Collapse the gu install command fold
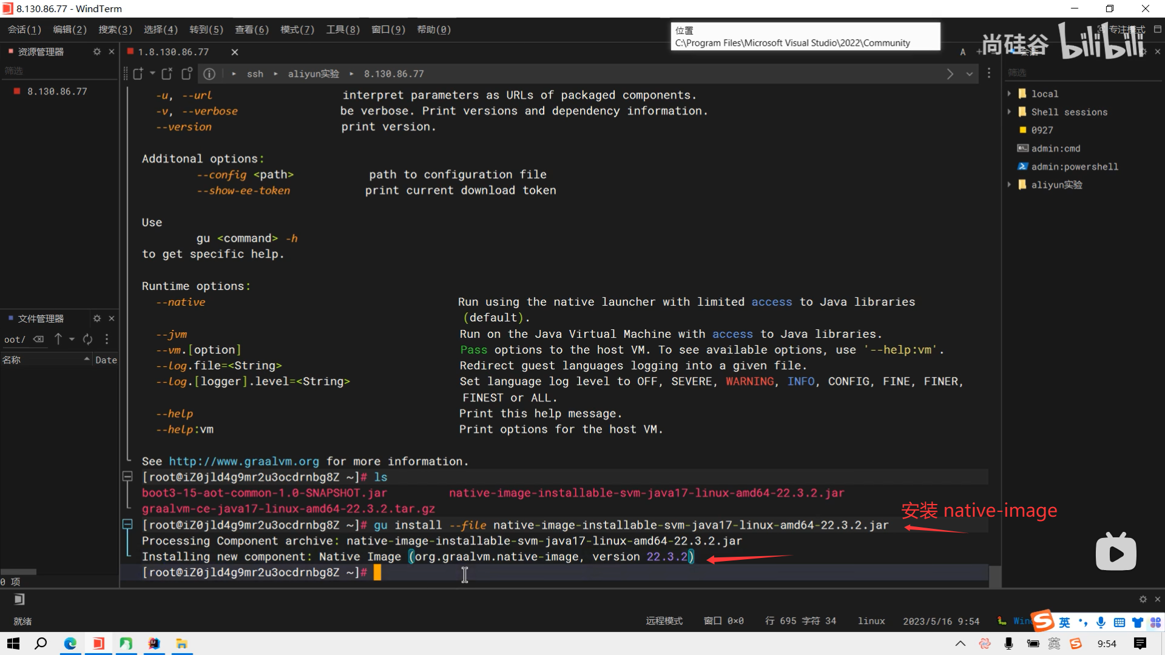Image resolution: width=1165 pixels, height=655 pixels. [x=127, y=525]
